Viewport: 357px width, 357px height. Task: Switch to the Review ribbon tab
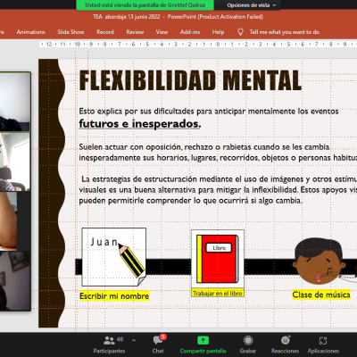(135, 32)
